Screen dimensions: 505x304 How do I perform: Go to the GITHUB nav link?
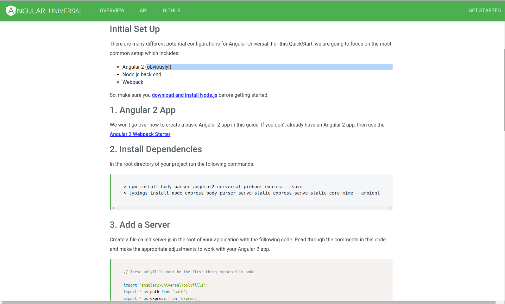pyautogui.click(x=172, y=11)
